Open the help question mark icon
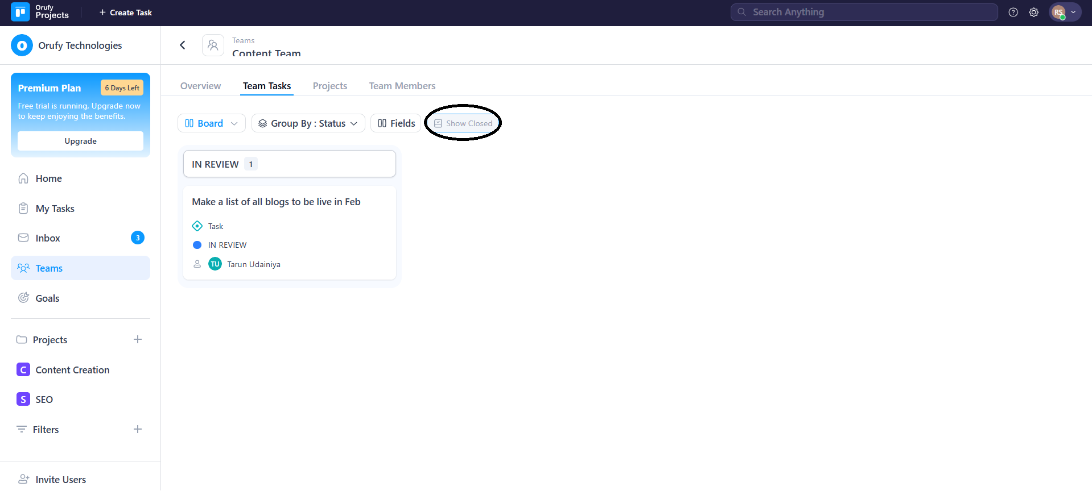Image resolution: width=1092 pixels, height=491 pixels. tap(1013, 13)
